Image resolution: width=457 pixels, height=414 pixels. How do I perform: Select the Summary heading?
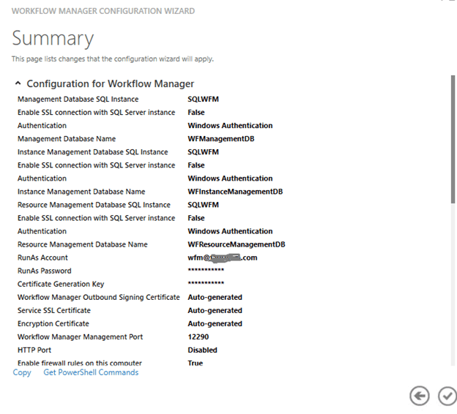53,39
